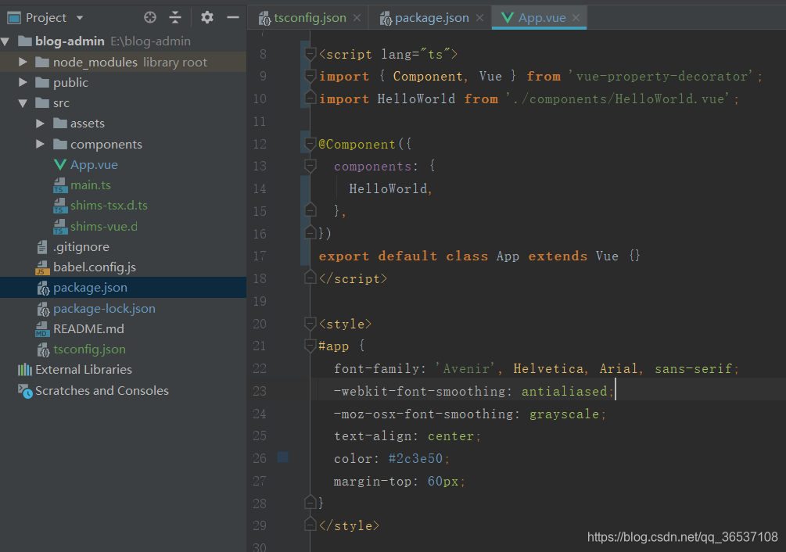Image resolution: width=786 pixels, height=552 pixels.
Task: Select package-lock.json in tree
Action: tap(104, 309)
